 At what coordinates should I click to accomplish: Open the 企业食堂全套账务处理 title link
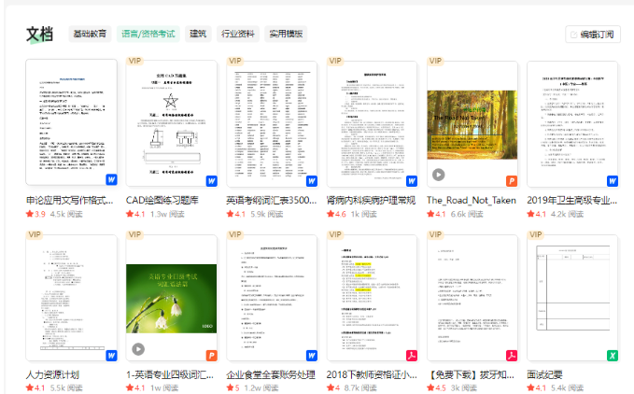[x=270, y=374]
